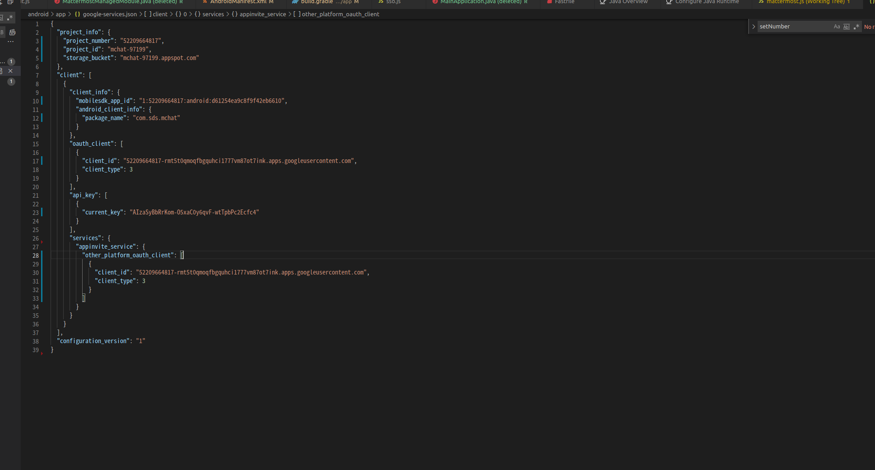Click "client_type" on line 18
The width and height of the screenshot is (875, 470).
click(x=102, y=169)
